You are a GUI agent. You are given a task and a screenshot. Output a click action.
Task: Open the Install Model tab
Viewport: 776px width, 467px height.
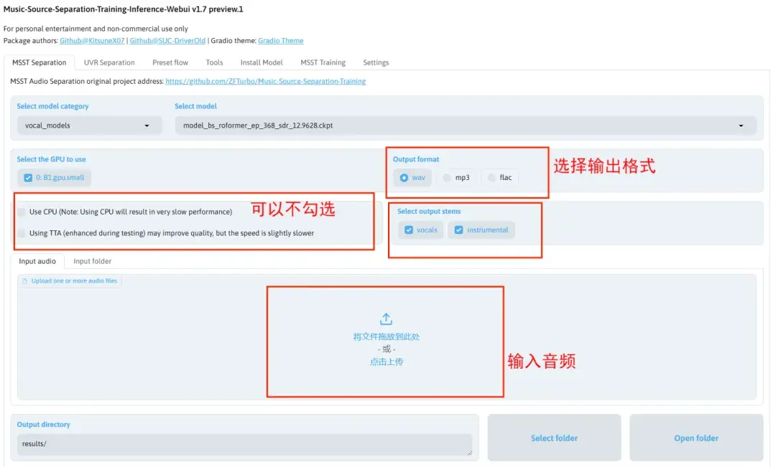click(x=261, y=62)
